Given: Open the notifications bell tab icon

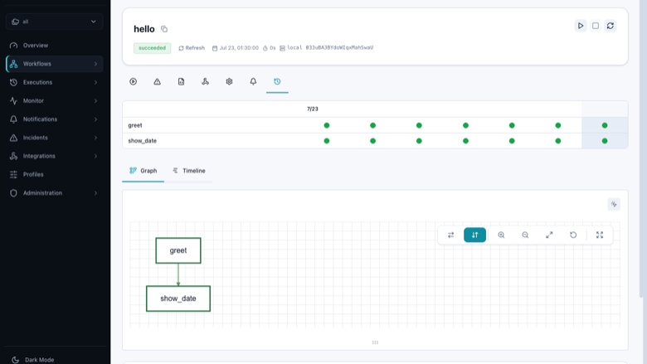Looking at the screenshot, I should [x=253, y=81].
